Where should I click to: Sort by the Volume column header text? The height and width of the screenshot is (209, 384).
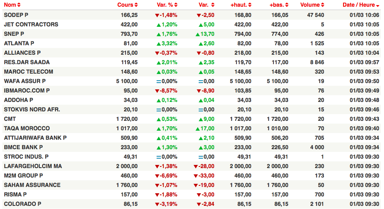(x=310, y=5)
